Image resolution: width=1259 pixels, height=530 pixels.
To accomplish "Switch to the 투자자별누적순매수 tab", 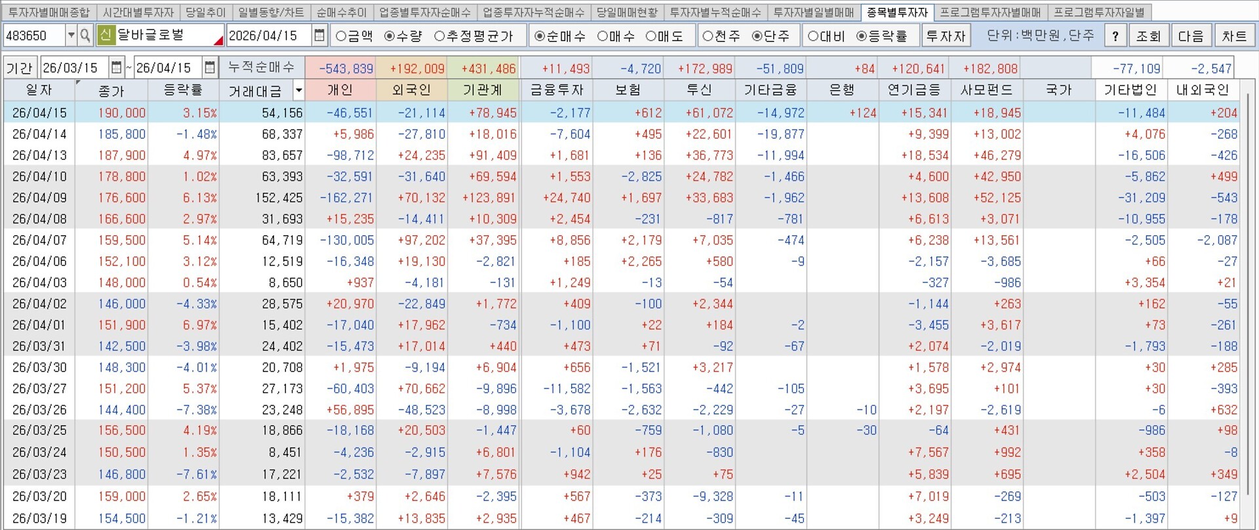I will (715, 12).
